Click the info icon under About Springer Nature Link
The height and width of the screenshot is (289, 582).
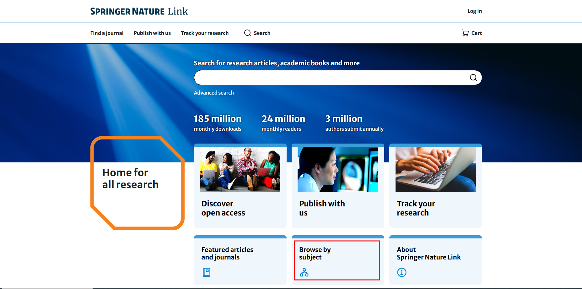click(401, 272)
